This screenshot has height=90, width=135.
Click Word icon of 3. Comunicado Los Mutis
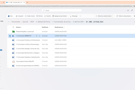click(x=13, y=44)
